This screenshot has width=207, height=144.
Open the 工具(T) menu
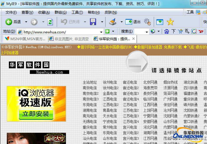(x=77, y=12)
